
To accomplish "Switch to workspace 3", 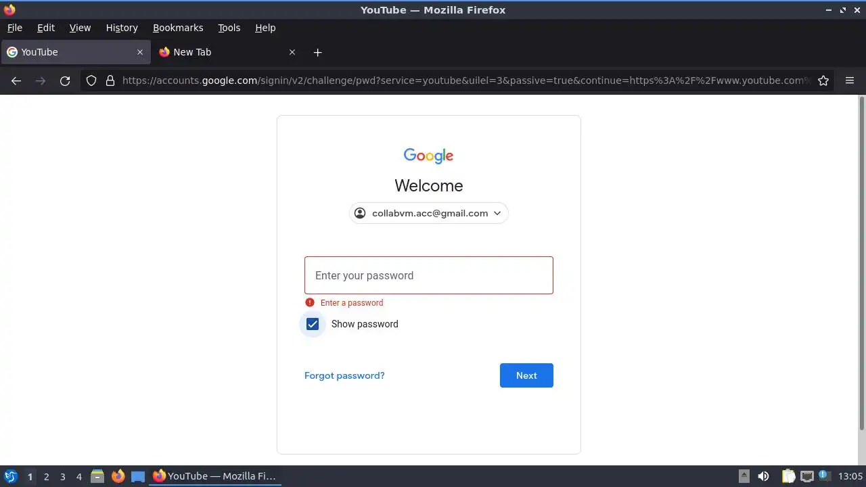I will pyautogui.click(x=63, y=476).
